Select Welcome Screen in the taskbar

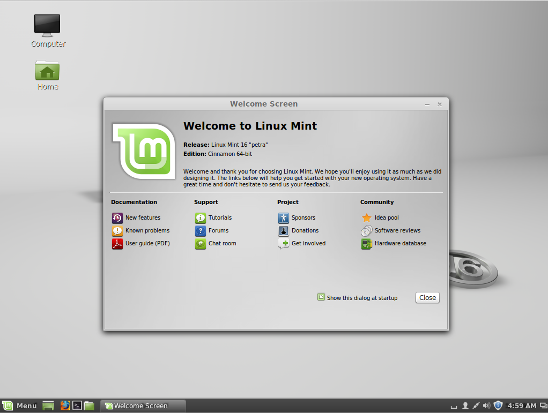pyautogui.click(x=143, y=406)
